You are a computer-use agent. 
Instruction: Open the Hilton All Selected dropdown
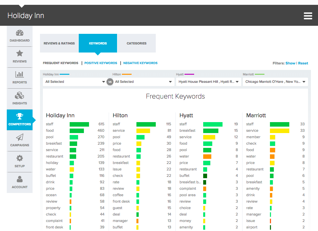tap(144, 82)
